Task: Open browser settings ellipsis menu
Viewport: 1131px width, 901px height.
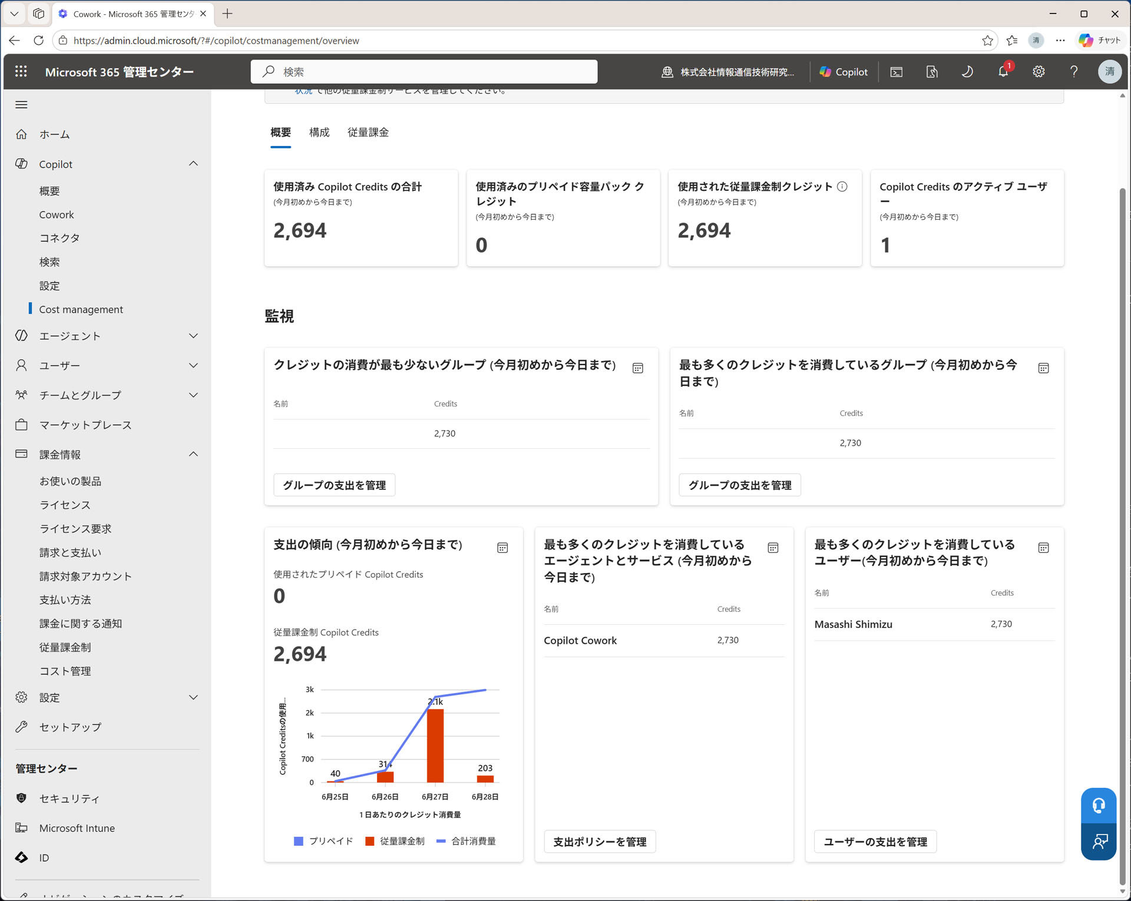Action: (1060, 40)
